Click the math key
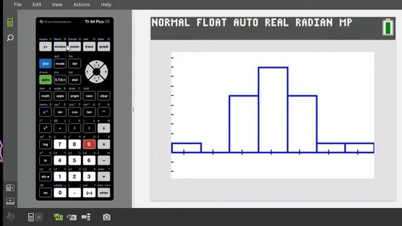This screenshot has width=402, height=226. click(x=45, y=96)
